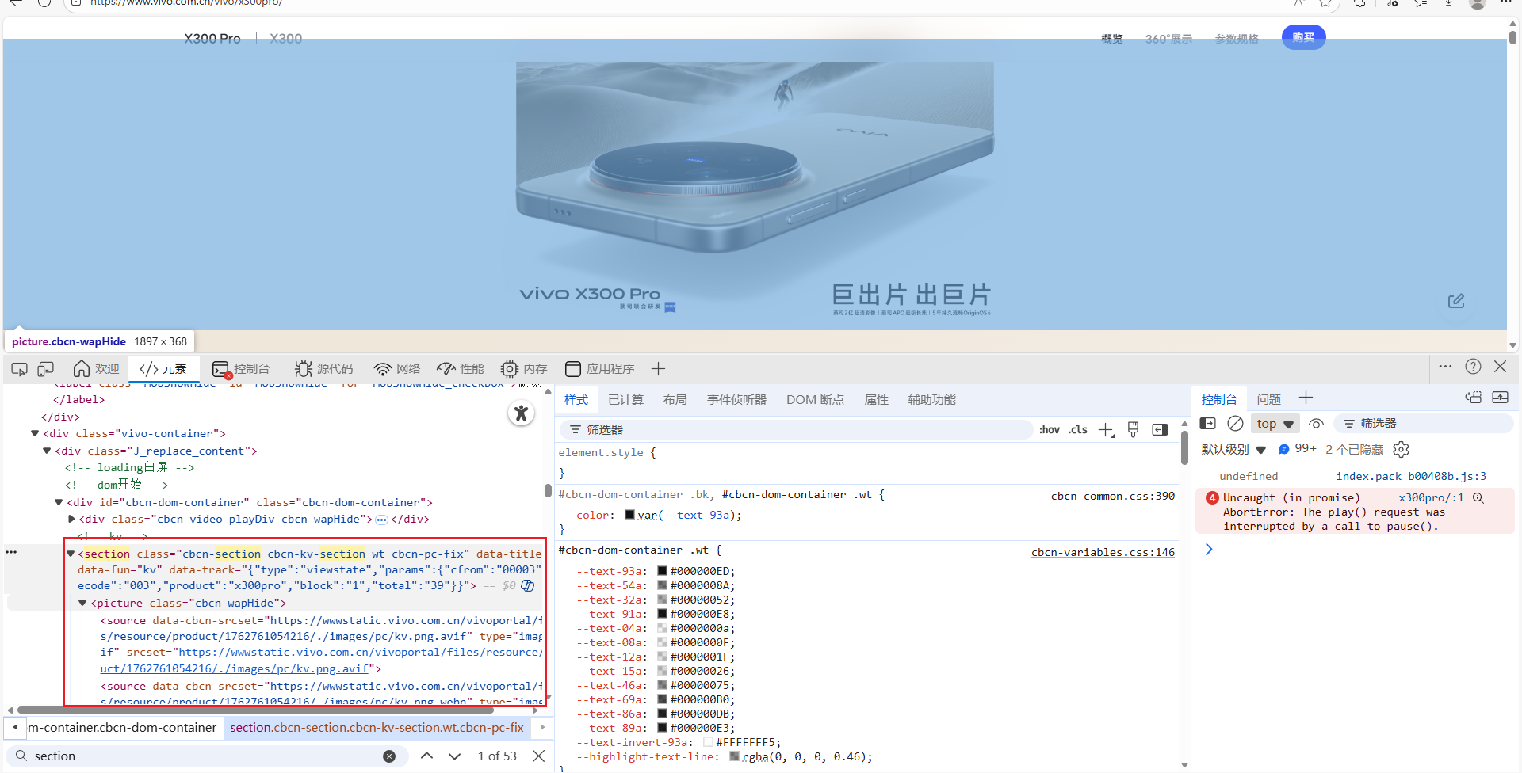Select the section.cbcn-section breadcrumb
Image resolution: width=1522 pixels, height=773 pixels.
[377, 728]
